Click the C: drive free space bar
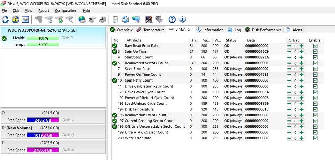This screenshot has height=160, width=335. click(43, 120)
